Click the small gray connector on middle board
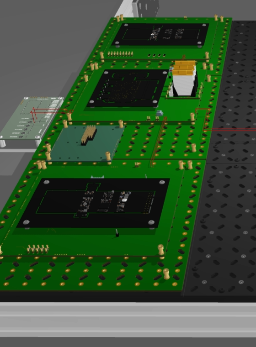Viewport: 256px width, 347px height. click(160, 113)
